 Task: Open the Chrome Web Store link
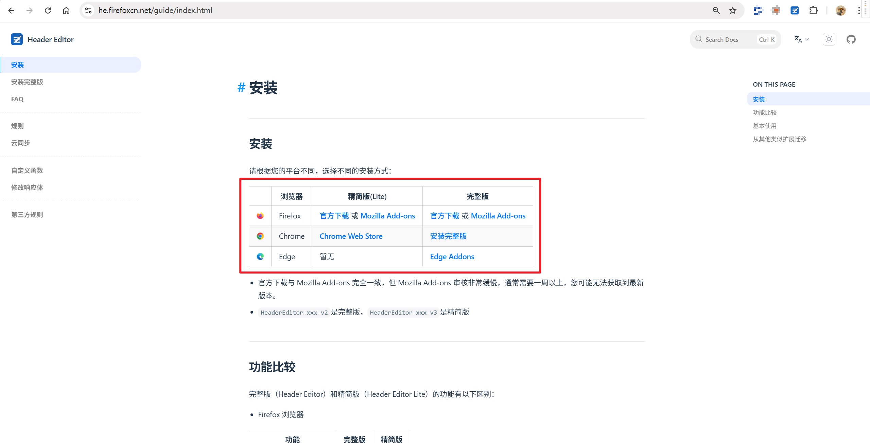tap(351, 236)
